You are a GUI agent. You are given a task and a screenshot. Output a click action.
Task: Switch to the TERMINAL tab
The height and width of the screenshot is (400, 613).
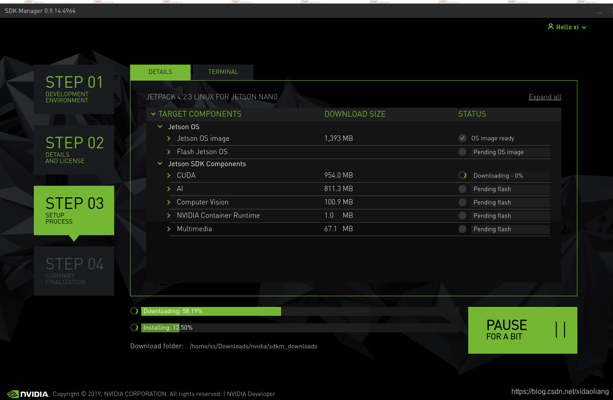point(223,72)
